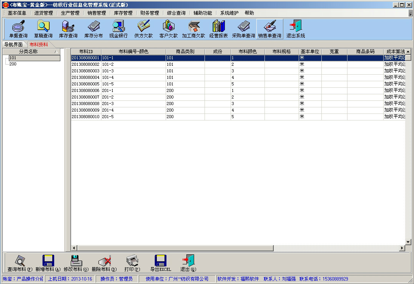Select row with code 101-3
The image size is (414, 284).
238,71
